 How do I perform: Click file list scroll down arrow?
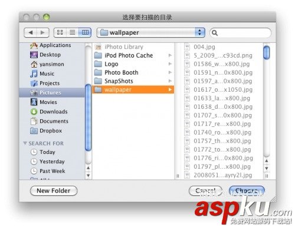click(x=267, y=168)
